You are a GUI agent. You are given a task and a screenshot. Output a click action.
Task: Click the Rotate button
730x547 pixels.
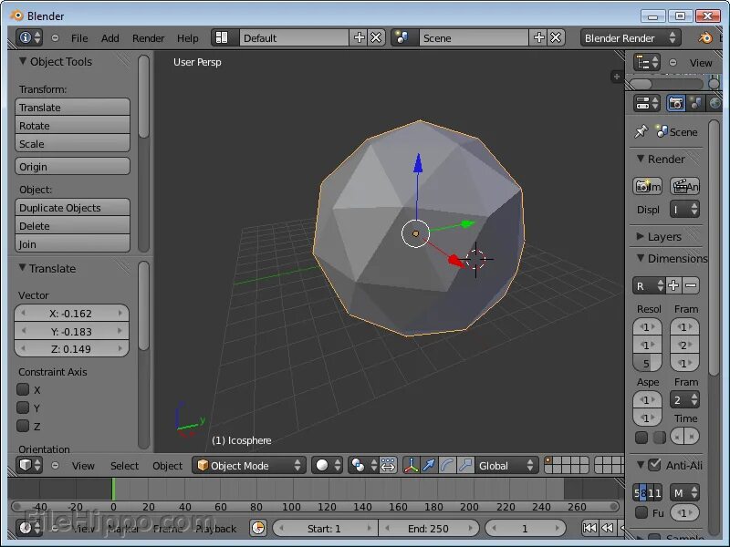tap(72, 125)
